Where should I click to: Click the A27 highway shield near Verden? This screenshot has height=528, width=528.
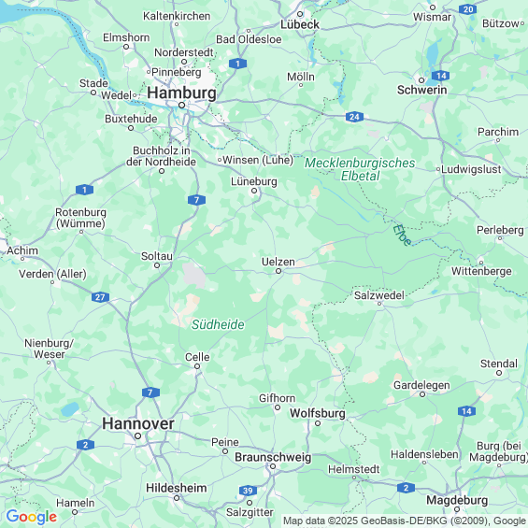point(100,297)
